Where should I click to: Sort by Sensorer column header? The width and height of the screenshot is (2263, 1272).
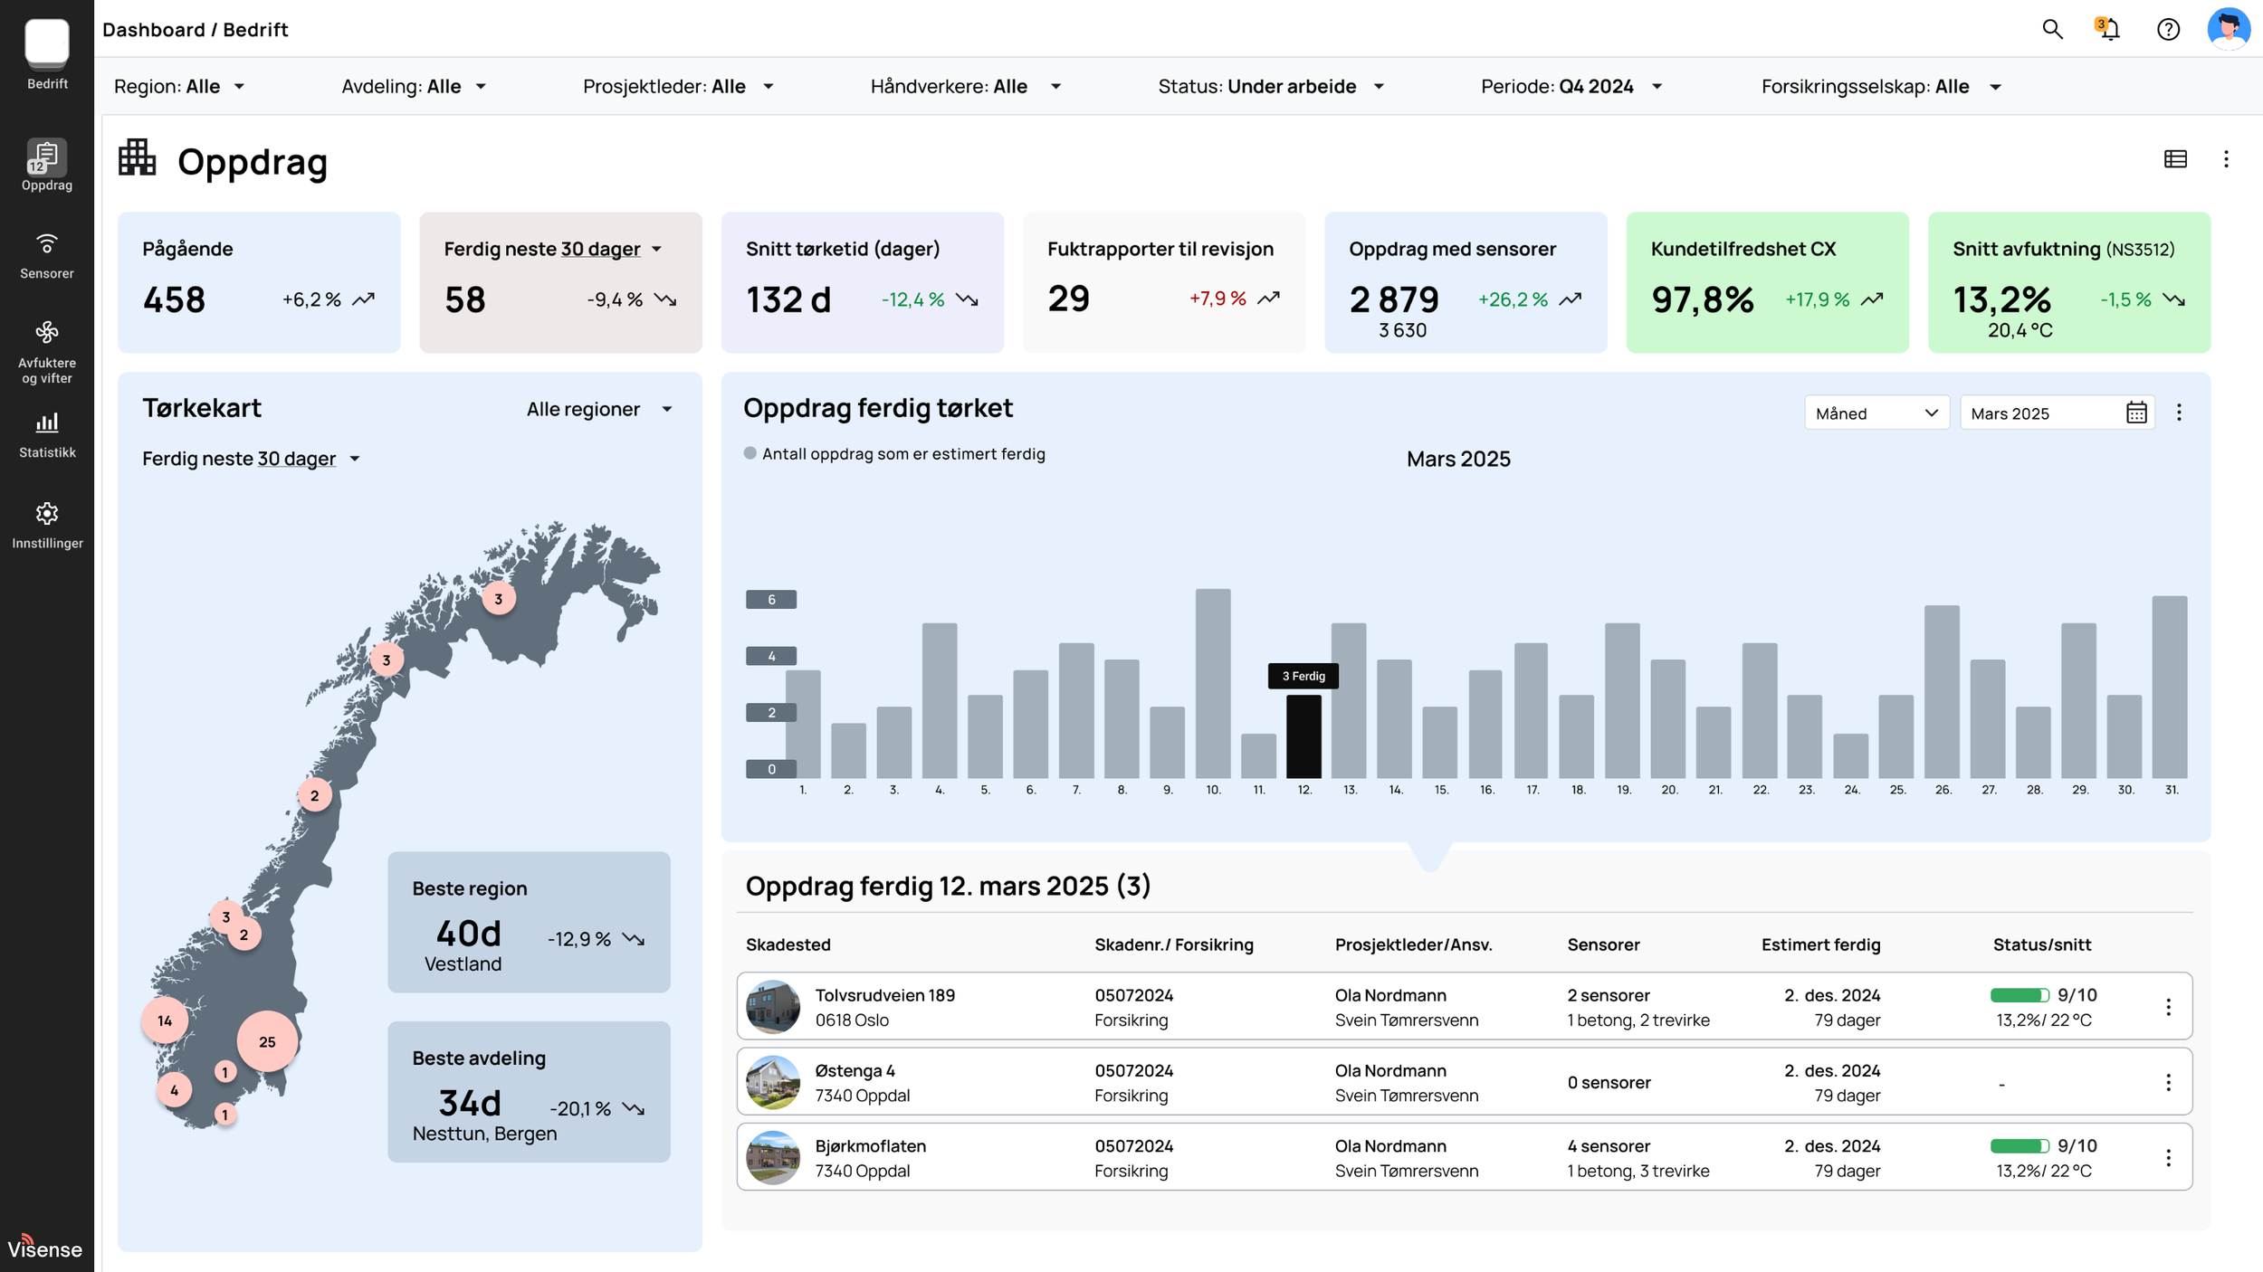[x=1603, y=945]
